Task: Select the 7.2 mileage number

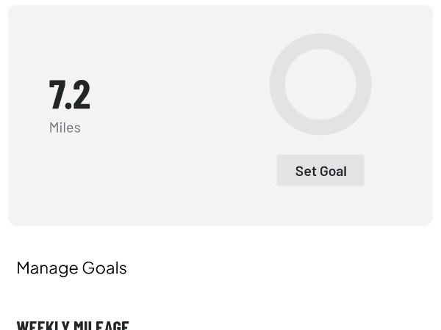Action: pyautogui.click(x=70, y=95)
